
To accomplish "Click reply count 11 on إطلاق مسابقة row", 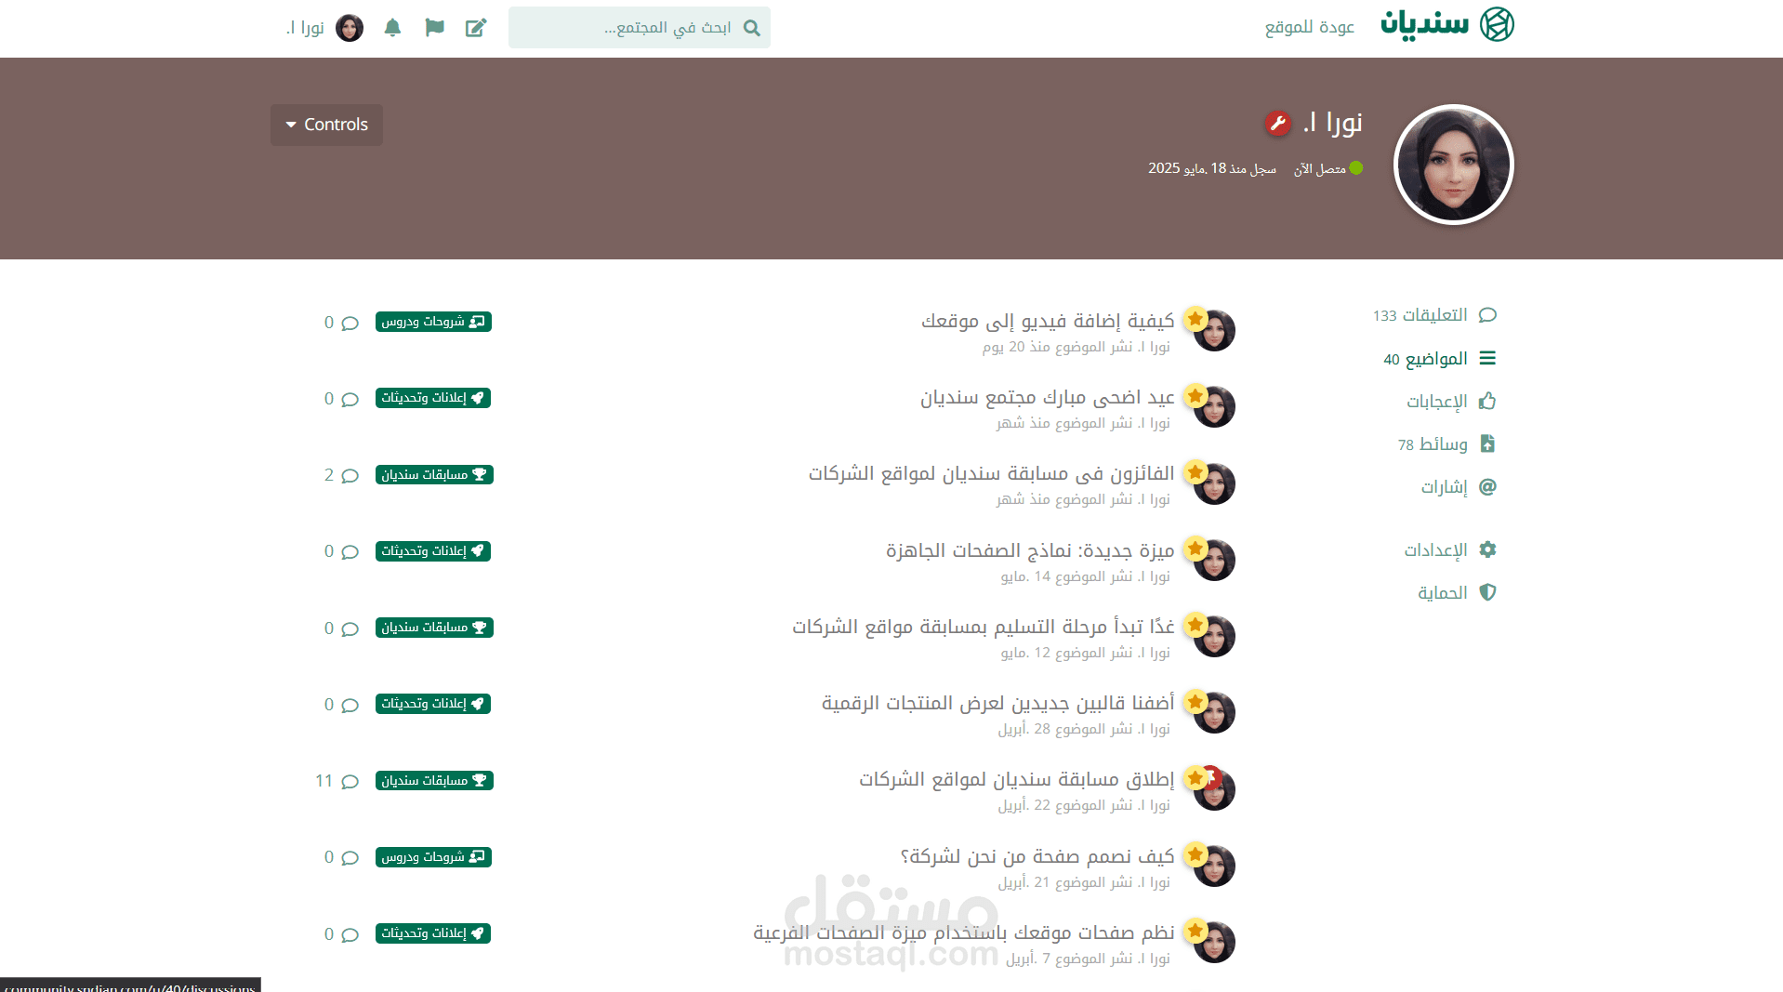I will pyautogui.click(x=337, y=781).
